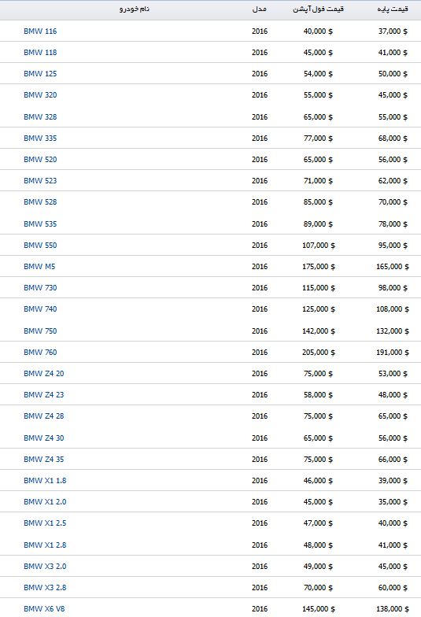Open the BMW 740 link

40,308
